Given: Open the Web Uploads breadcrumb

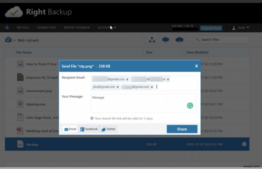Looking at the screenshot, I should click(x=28, y=40).
